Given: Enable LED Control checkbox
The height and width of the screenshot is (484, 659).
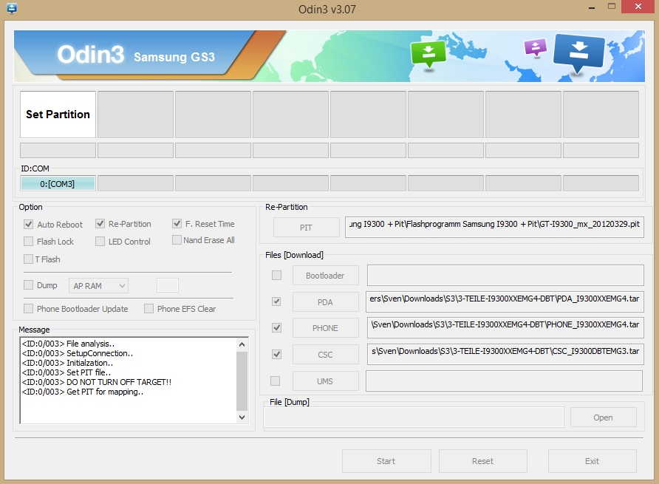Looking at the screenshot, I should coord(100,242).
